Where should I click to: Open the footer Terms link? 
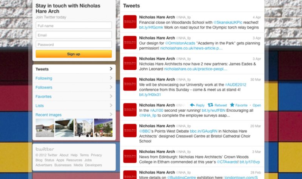pyautogui.click(x=84, y=155)
